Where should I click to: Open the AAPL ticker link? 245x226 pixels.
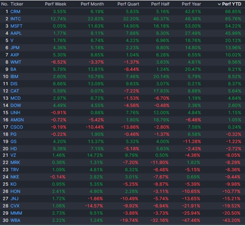click(16, 33)
